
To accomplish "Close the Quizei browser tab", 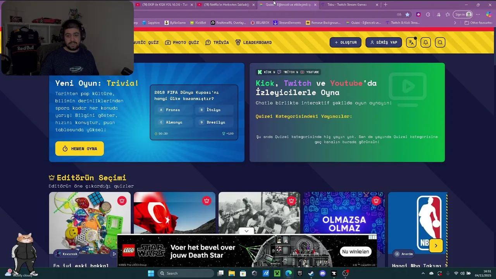I will [x=315, y=5].
